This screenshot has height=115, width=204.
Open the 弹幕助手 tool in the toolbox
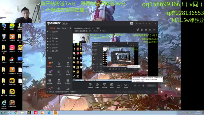pos(50,64)
